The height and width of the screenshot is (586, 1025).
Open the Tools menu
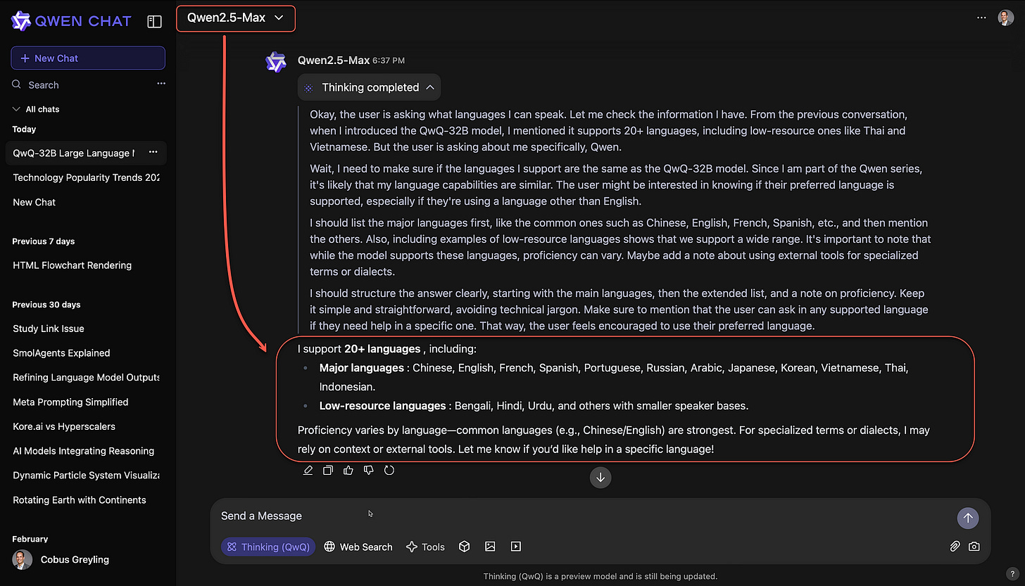point(425,547)
